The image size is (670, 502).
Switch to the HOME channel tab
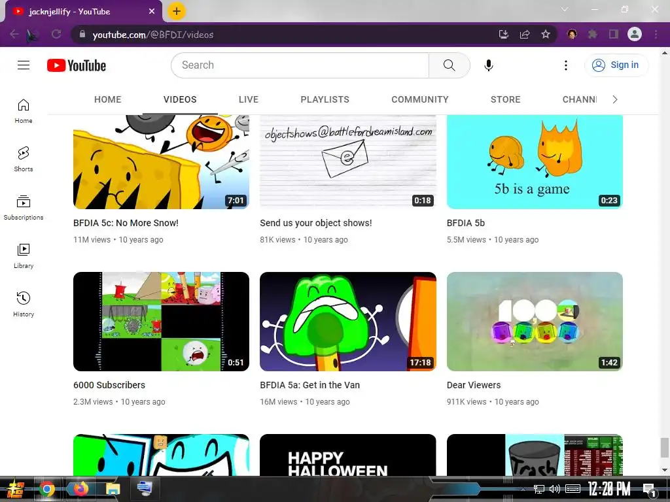click(108, 99)
